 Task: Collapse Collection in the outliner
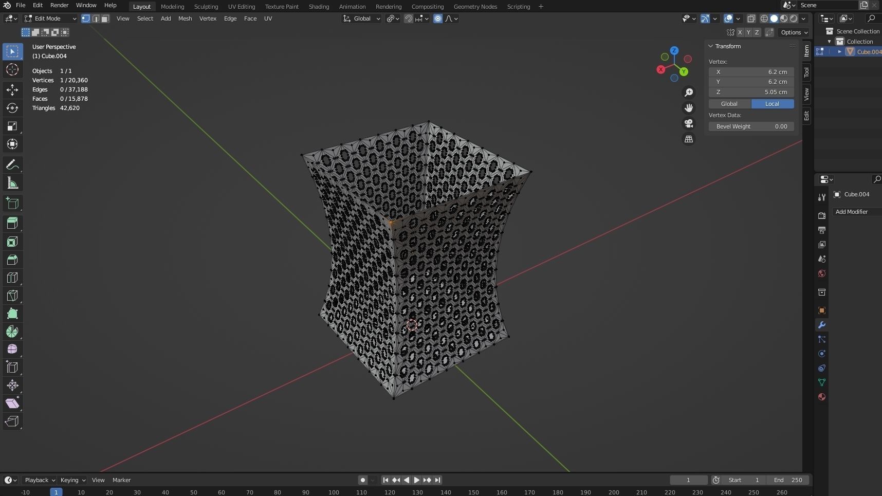pyautogui.click(x=829, y=42)
